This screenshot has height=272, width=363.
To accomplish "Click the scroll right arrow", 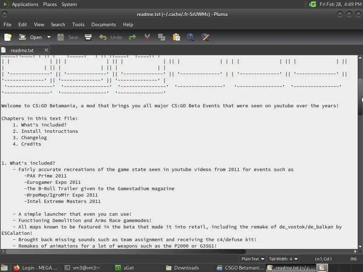I will 355,251.
